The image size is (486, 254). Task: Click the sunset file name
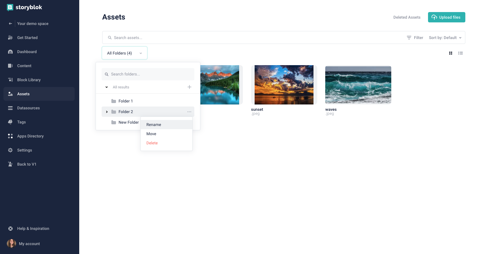(x=257, y=109)
